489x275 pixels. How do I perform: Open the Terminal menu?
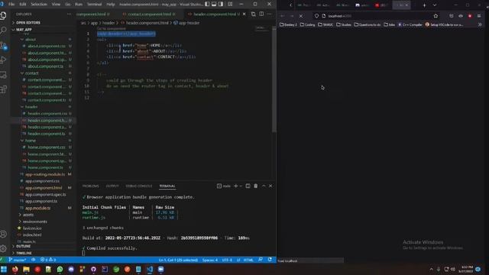[94, 5]
